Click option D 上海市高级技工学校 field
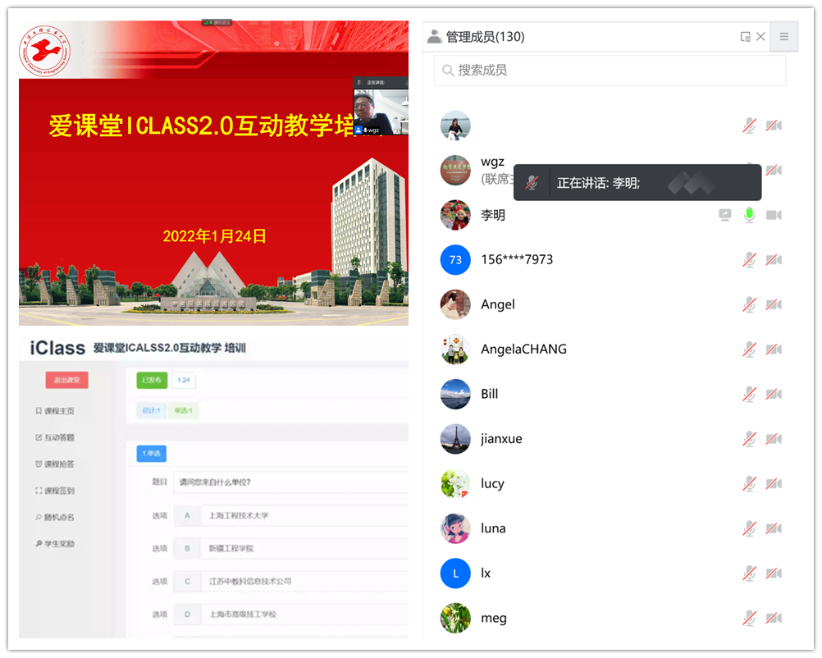Image resolution: width=822 pixels, height=658 pixels. (304, 615)
